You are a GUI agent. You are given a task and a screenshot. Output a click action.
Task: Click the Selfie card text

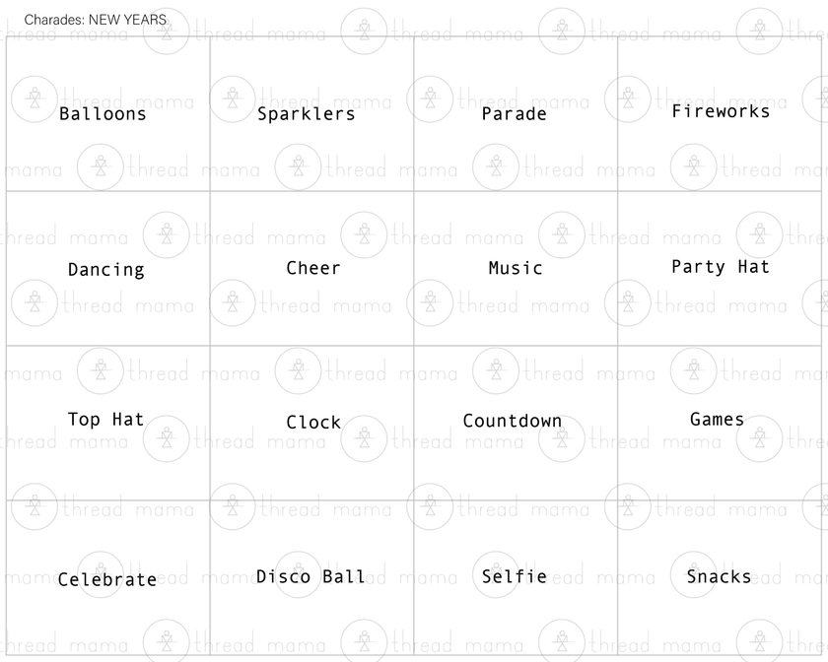tap(514, 577)
